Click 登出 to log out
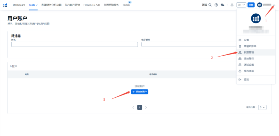The image size is (279, 136). 246,79
